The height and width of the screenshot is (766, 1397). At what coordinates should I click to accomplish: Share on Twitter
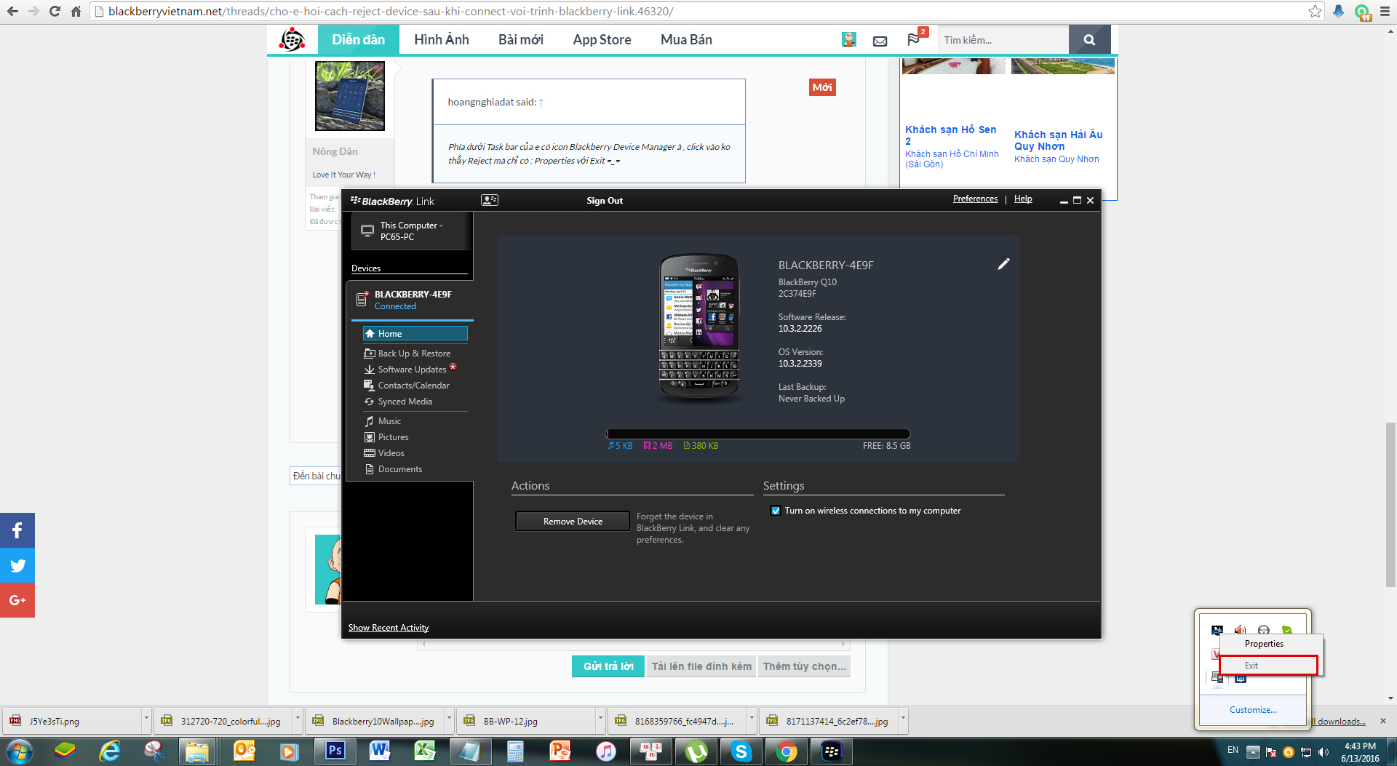pos(17,565)
